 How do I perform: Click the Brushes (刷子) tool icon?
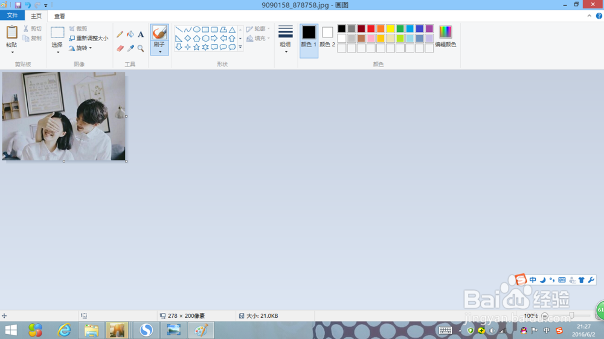[x=159, y=33]
